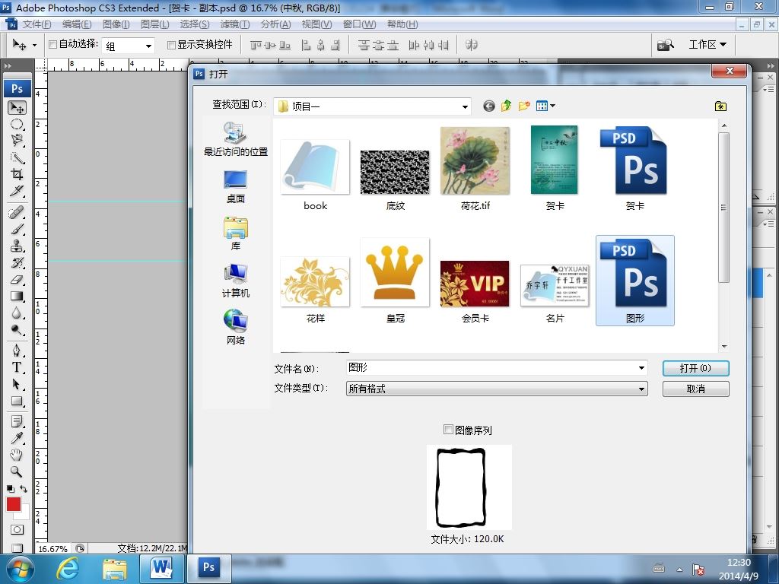This screenshot has width=779, height=584.
Task: Go back to last visited folder
Action: pyautogui.click(x=489, y=106)
